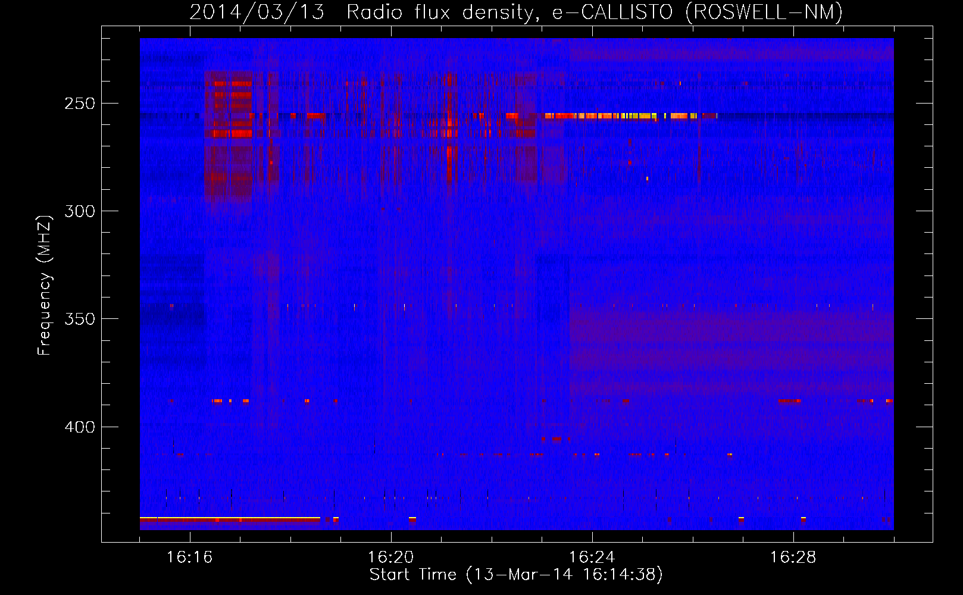Screen dimensions: 963x595
Task: Select the "Frequency (MHZ)" axis label
Action: pos(45,285)
